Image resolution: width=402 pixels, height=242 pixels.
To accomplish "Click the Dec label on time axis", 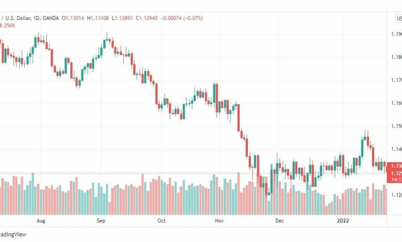I will [279, 221].
